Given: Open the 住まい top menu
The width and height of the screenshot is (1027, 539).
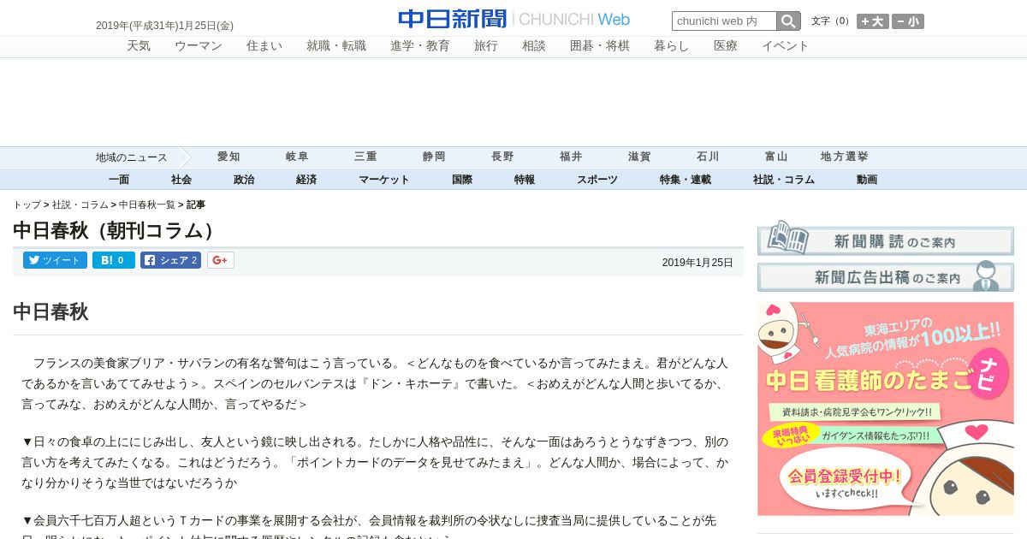Looking at the screenshot, I should (x=264, y=46).
